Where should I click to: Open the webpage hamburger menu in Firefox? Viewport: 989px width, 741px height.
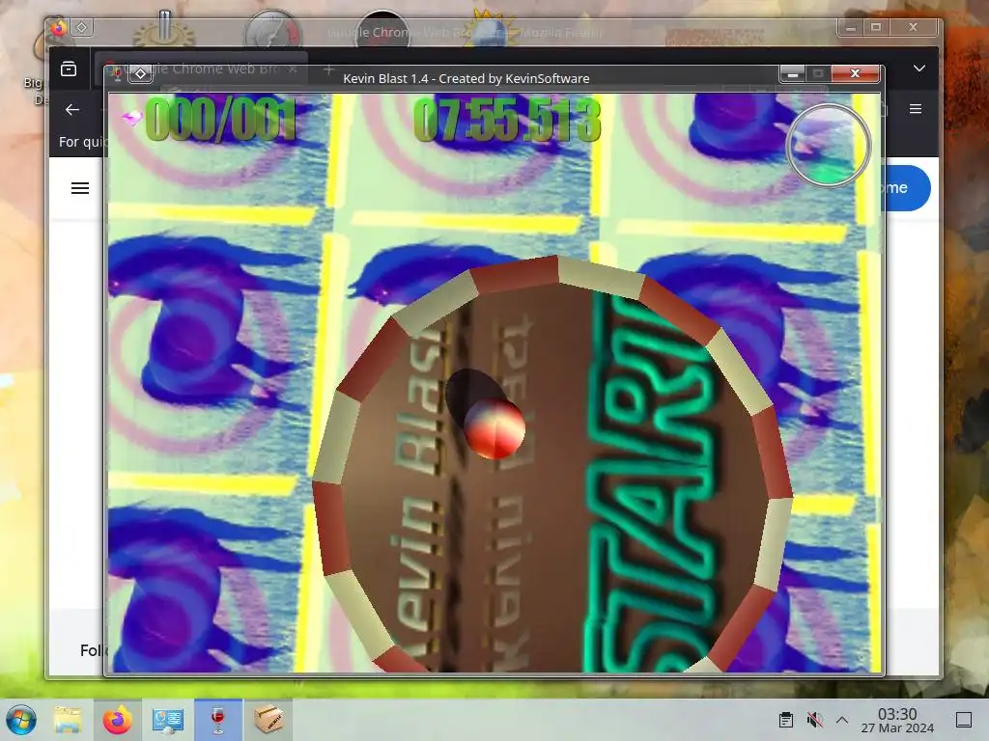click(x=80, y=188)
